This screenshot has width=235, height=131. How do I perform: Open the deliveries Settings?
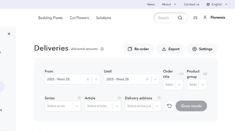[x=202, y=49]
